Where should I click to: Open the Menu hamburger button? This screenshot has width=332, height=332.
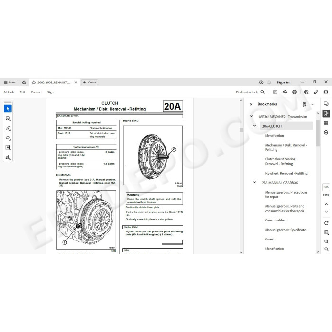tap(10, 83)
